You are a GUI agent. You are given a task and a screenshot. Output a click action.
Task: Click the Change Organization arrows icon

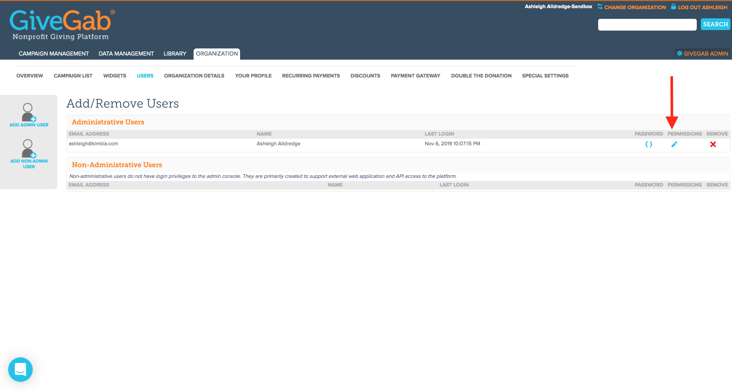click(x=600, y=7)
